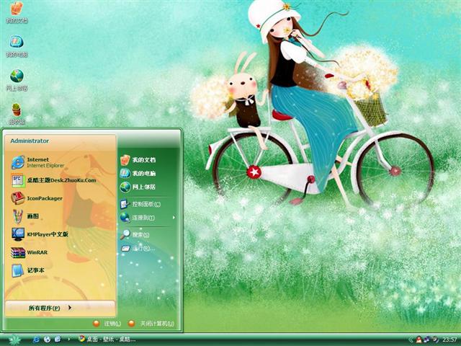Open 画图 paint program in Start menu
This screenshot has height=346, width=461.
pyautogui.click(x=25, y=216)
